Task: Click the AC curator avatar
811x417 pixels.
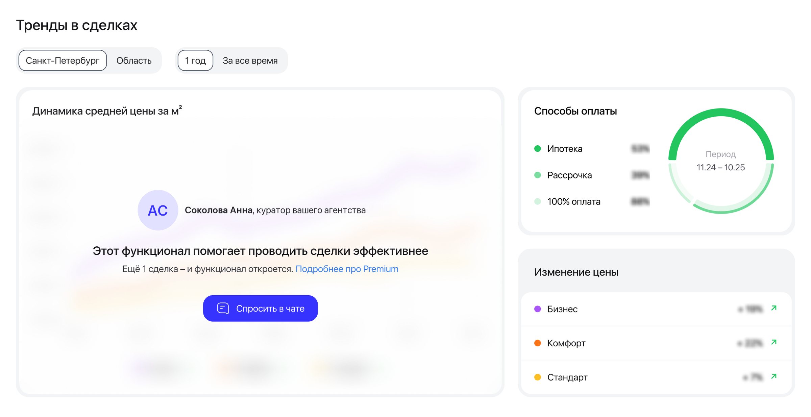Action: pyautogui.click(x=158, y=210)
